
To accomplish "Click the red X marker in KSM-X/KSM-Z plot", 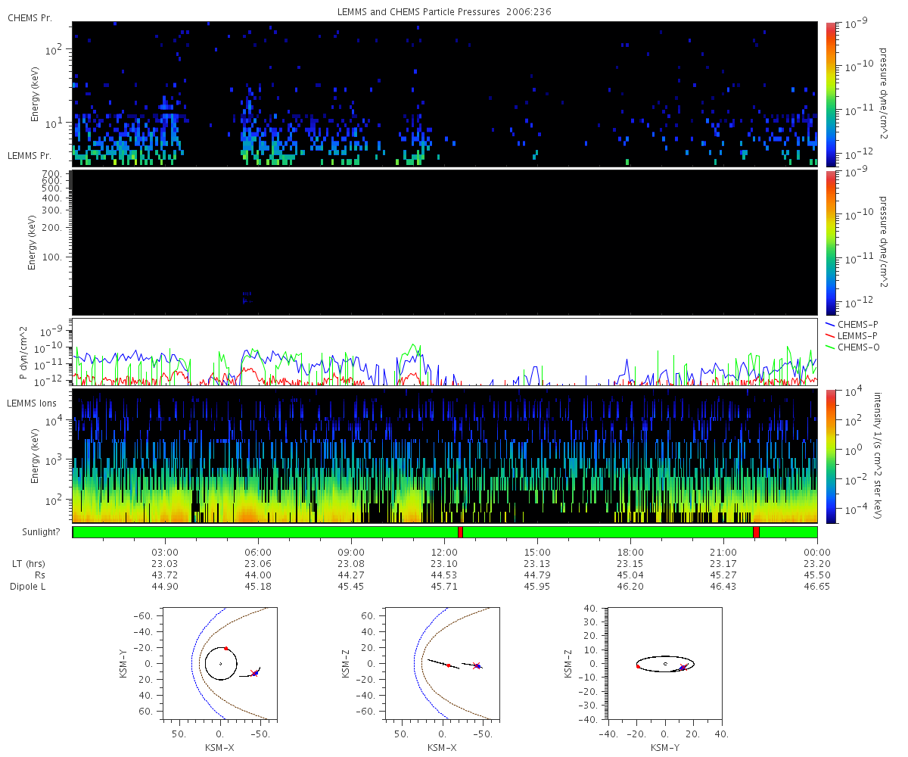I will 475,666.
